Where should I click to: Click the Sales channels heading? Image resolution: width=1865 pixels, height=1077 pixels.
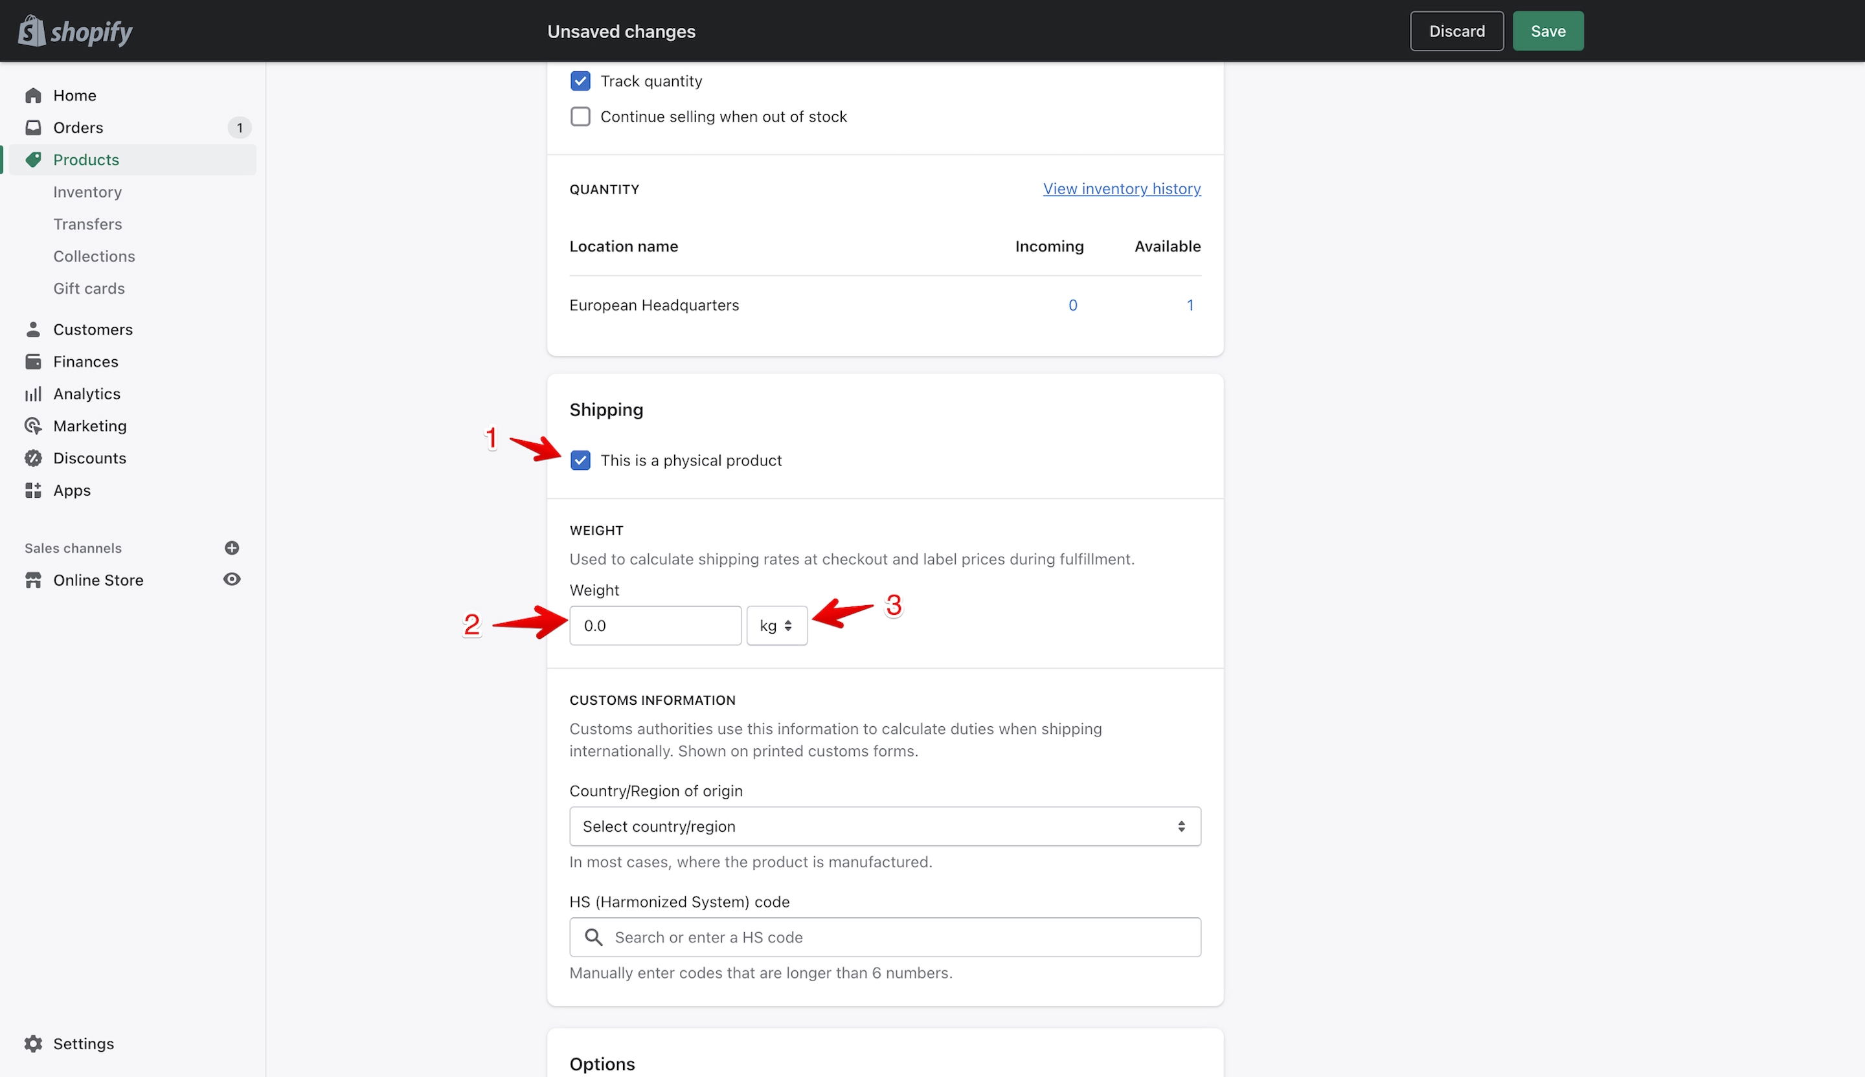pos(73,548)
